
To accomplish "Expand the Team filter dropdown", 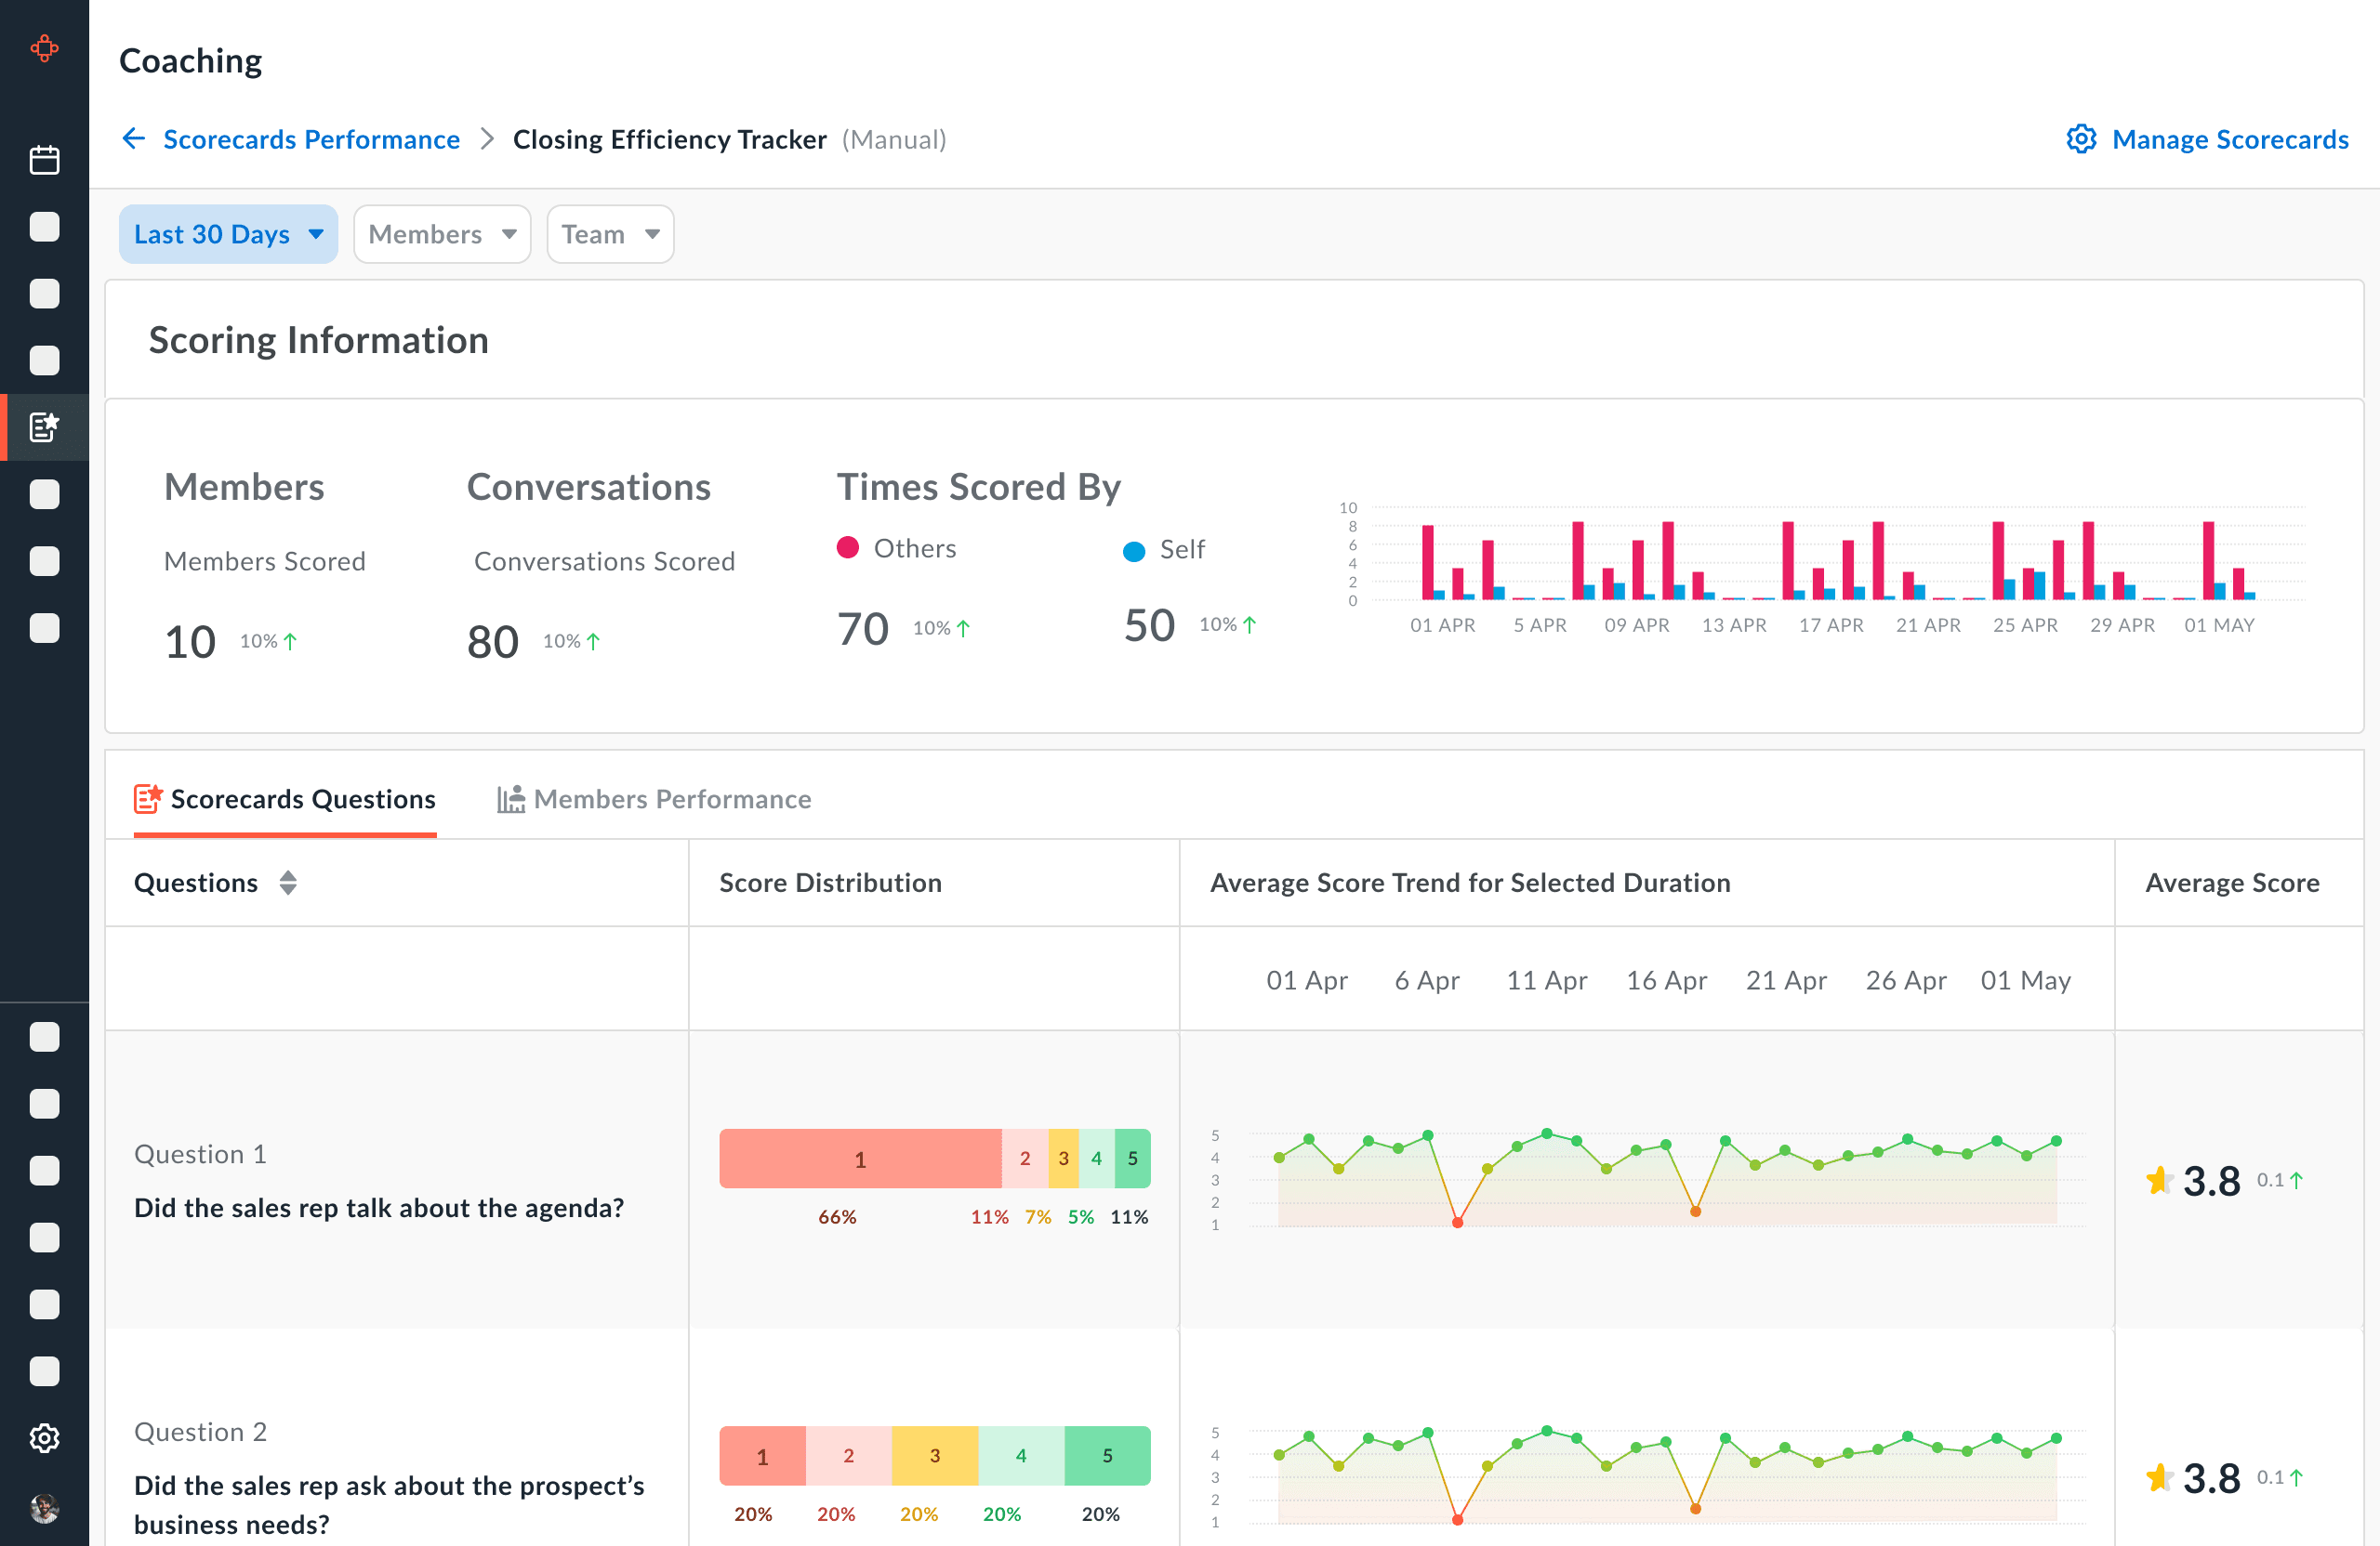I will (x=610, y=234).
